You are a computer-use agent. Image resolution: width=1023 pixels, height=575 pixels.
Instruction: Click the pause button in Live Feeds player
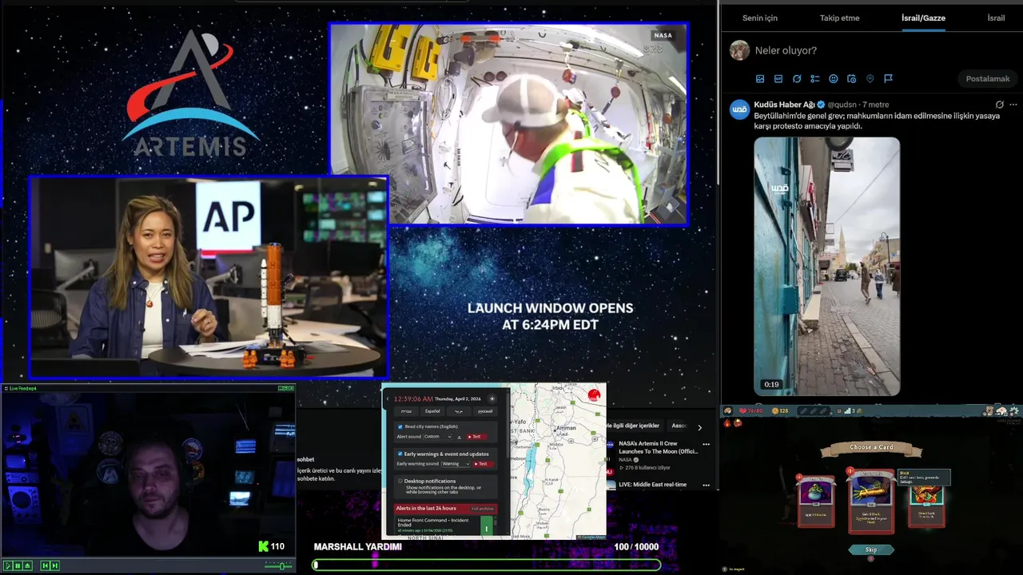click(x=18, y=565)
